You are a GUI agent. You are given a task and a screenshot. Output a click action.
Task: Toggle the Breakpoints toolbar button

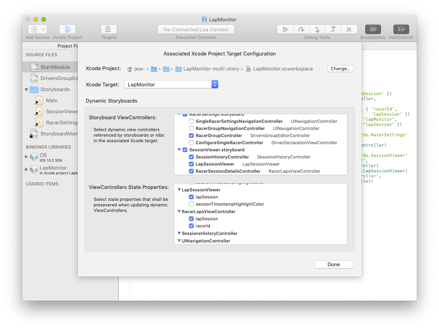373,29
